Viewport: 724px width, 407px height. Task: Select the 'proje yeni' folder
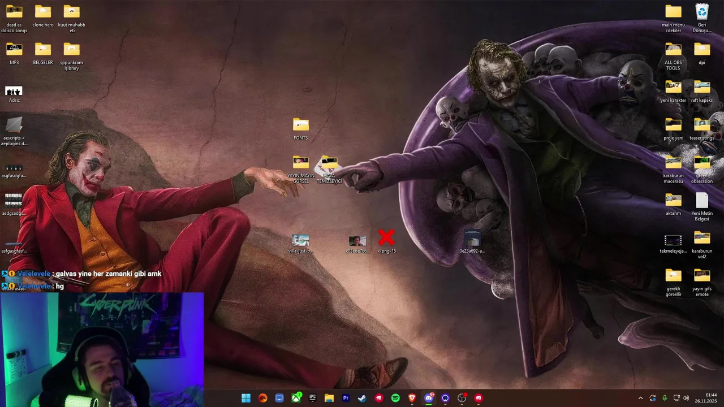[x=673, y=128]
